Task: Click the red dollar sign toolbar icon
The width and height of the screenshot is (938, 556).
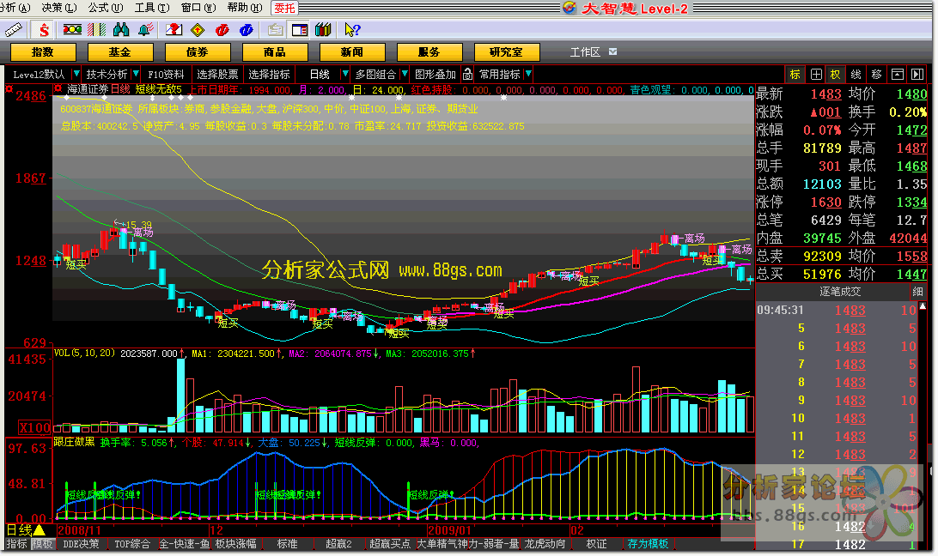Action: point(43,29)
